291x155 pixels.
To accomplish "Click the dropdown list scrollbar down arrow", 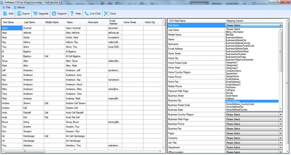I will (x=281, y=109).
